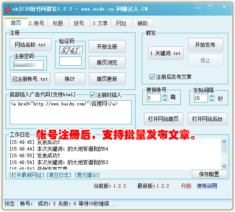This screenshot has width=235, height=212.
Task: Click the work log scroll-up arrow
Action: pyautogui.click(x=224, y=142)
